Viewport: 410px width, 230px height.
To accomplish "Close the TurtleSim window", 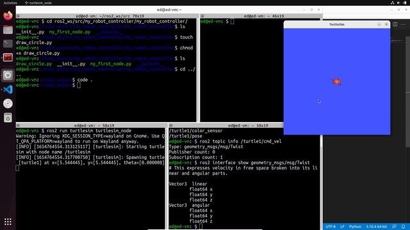I will click(386, 24).
